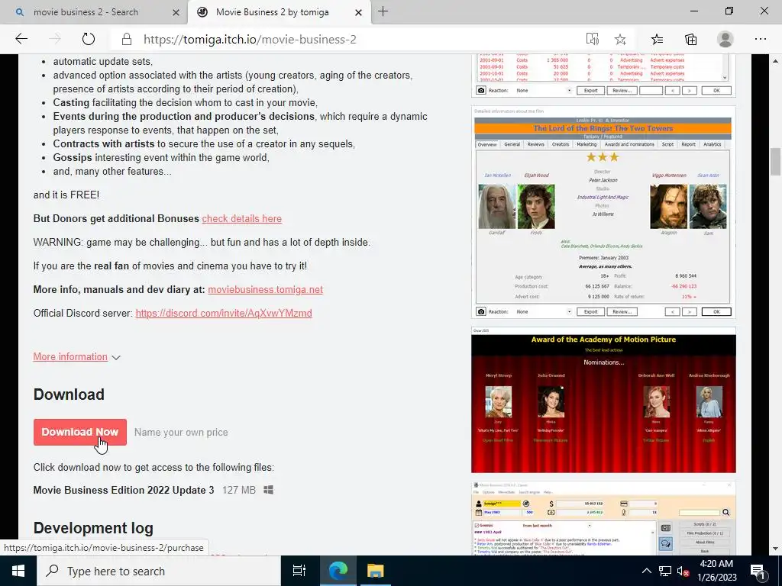Image resolution: width=782 pixels, height=586 pixels.
Task: Click the page vertical scrollbar thumb
Action: pos(776,162)
